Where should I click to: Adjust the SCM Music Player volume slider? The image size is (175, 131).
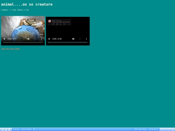(166, 129)
